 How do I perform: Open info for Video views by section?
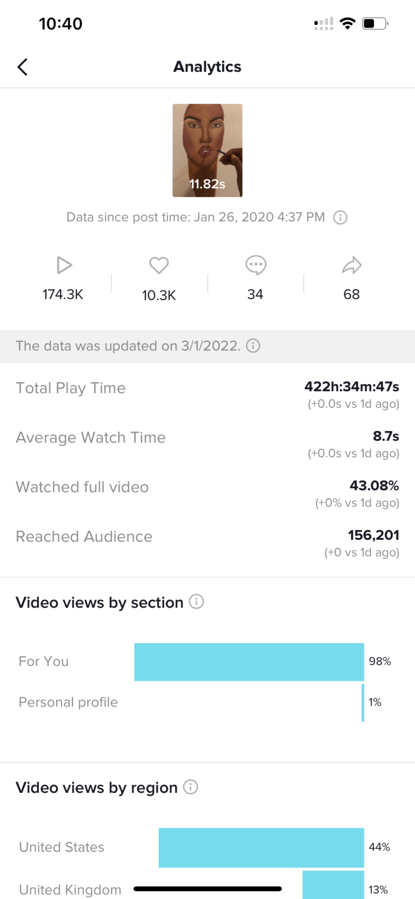pyautogui.click(x=197, y=601)
